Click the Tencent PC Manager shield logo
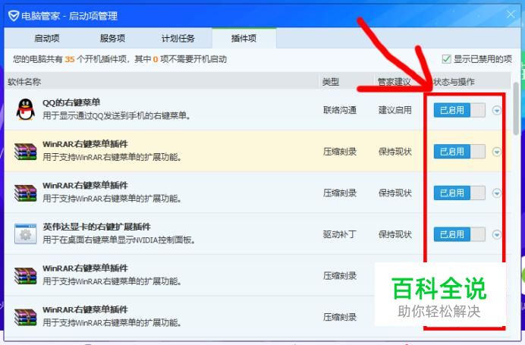This screenshot has width=525, height=345. (x=14, y=15)
